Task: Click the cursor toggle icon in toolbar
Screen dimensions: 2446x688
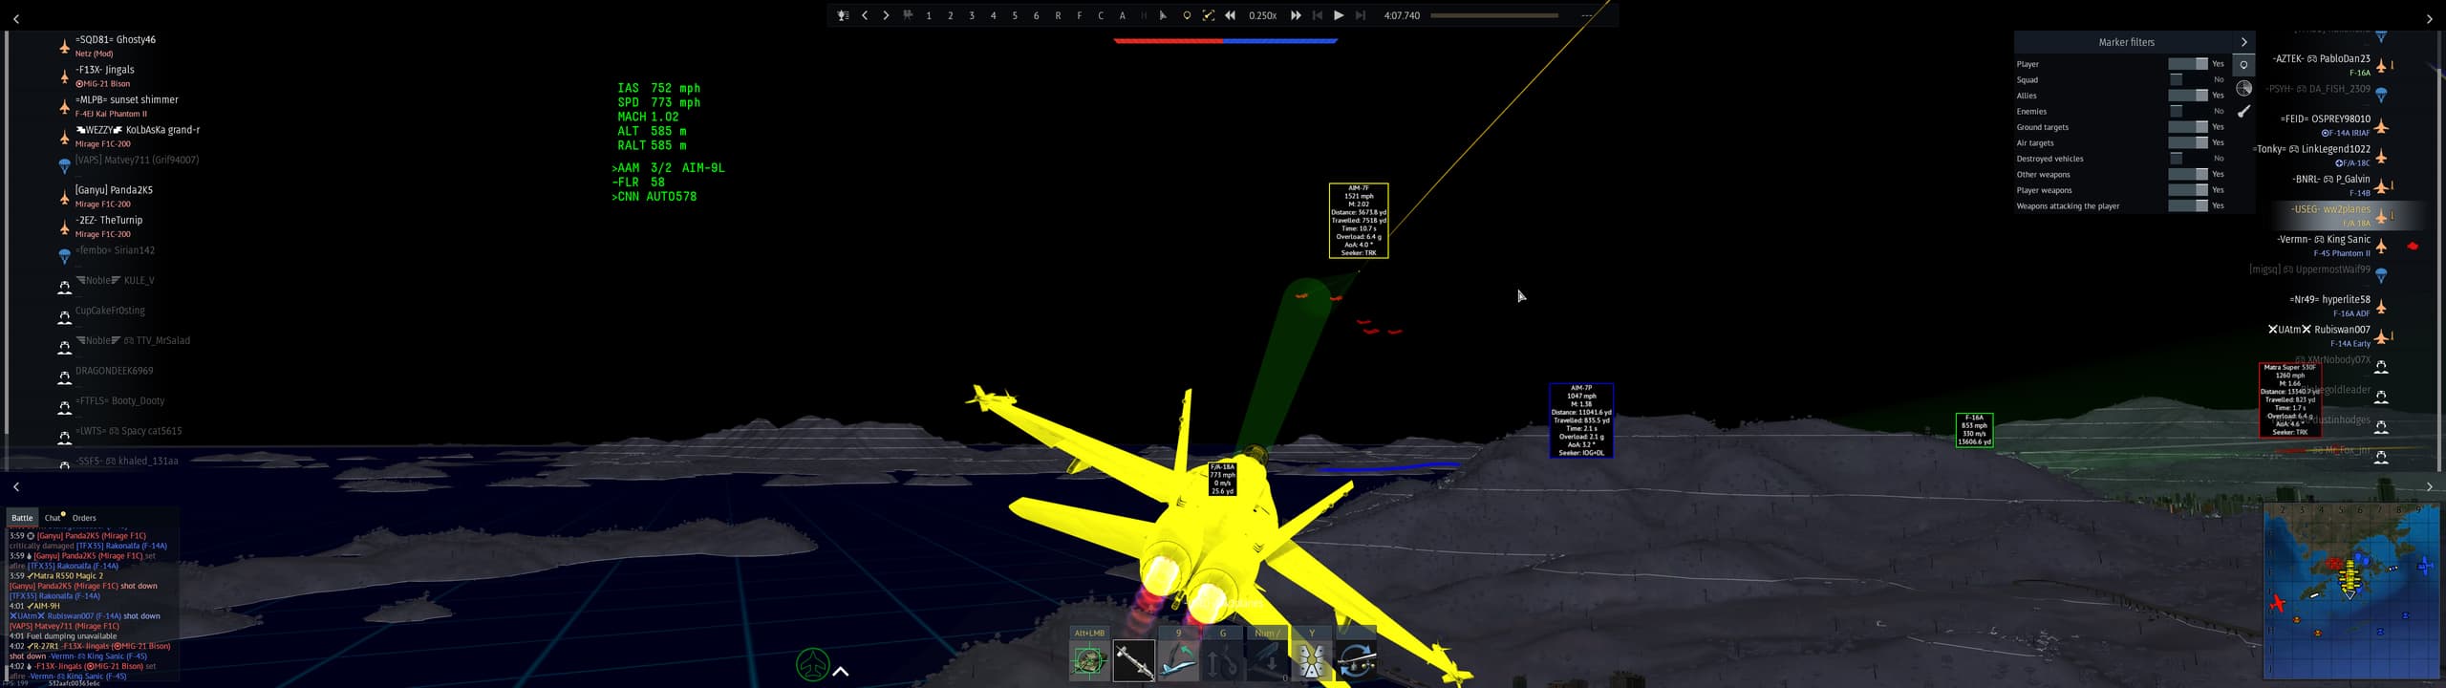Action: pos(1163,15)
